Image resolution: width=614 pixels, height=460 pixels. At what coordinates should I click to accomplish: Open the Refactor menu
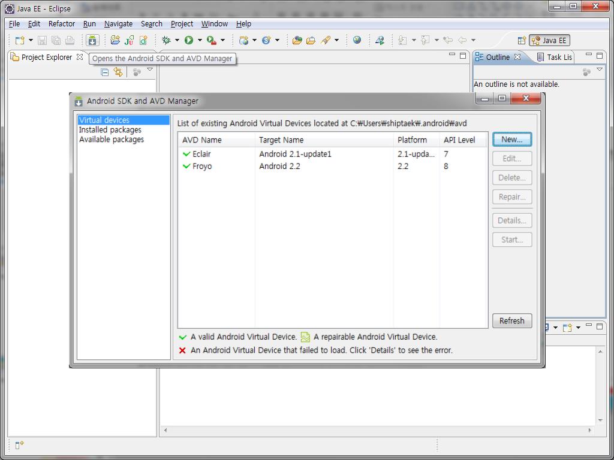click(62, 24)
